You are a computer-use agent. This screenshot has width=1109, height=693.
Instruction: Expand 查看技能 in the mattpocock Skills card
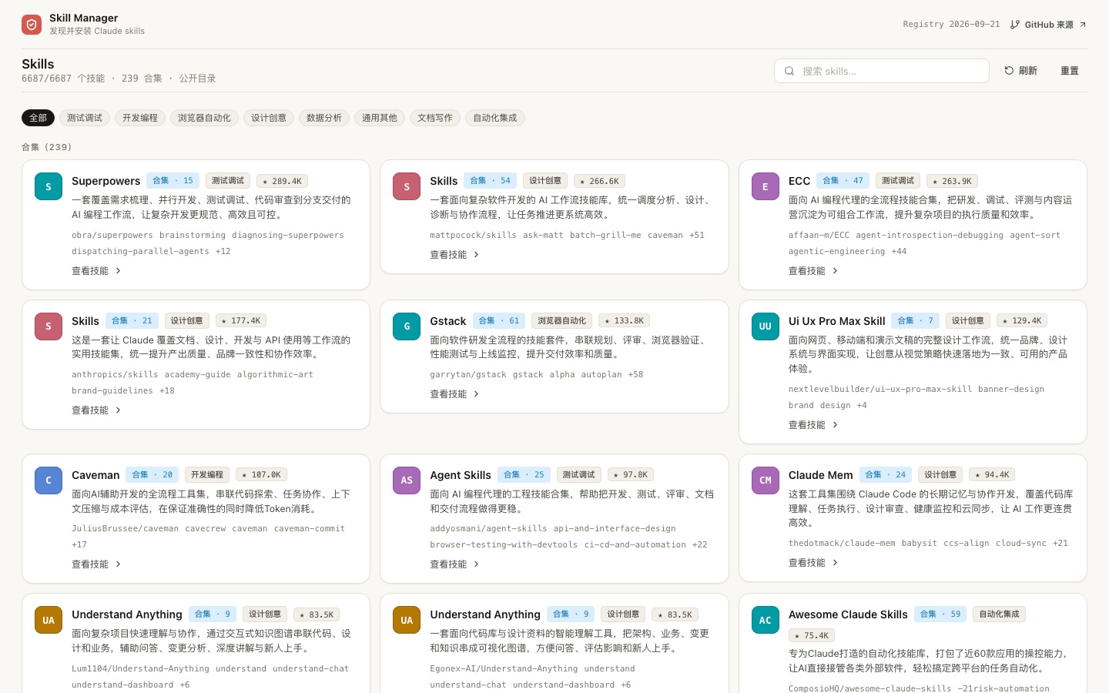pyautogui.click(x=454, y=255)
